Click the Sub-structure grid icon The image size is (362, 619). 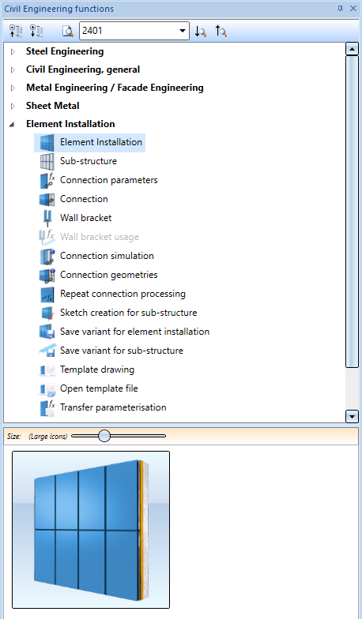(x=47, y=161)
